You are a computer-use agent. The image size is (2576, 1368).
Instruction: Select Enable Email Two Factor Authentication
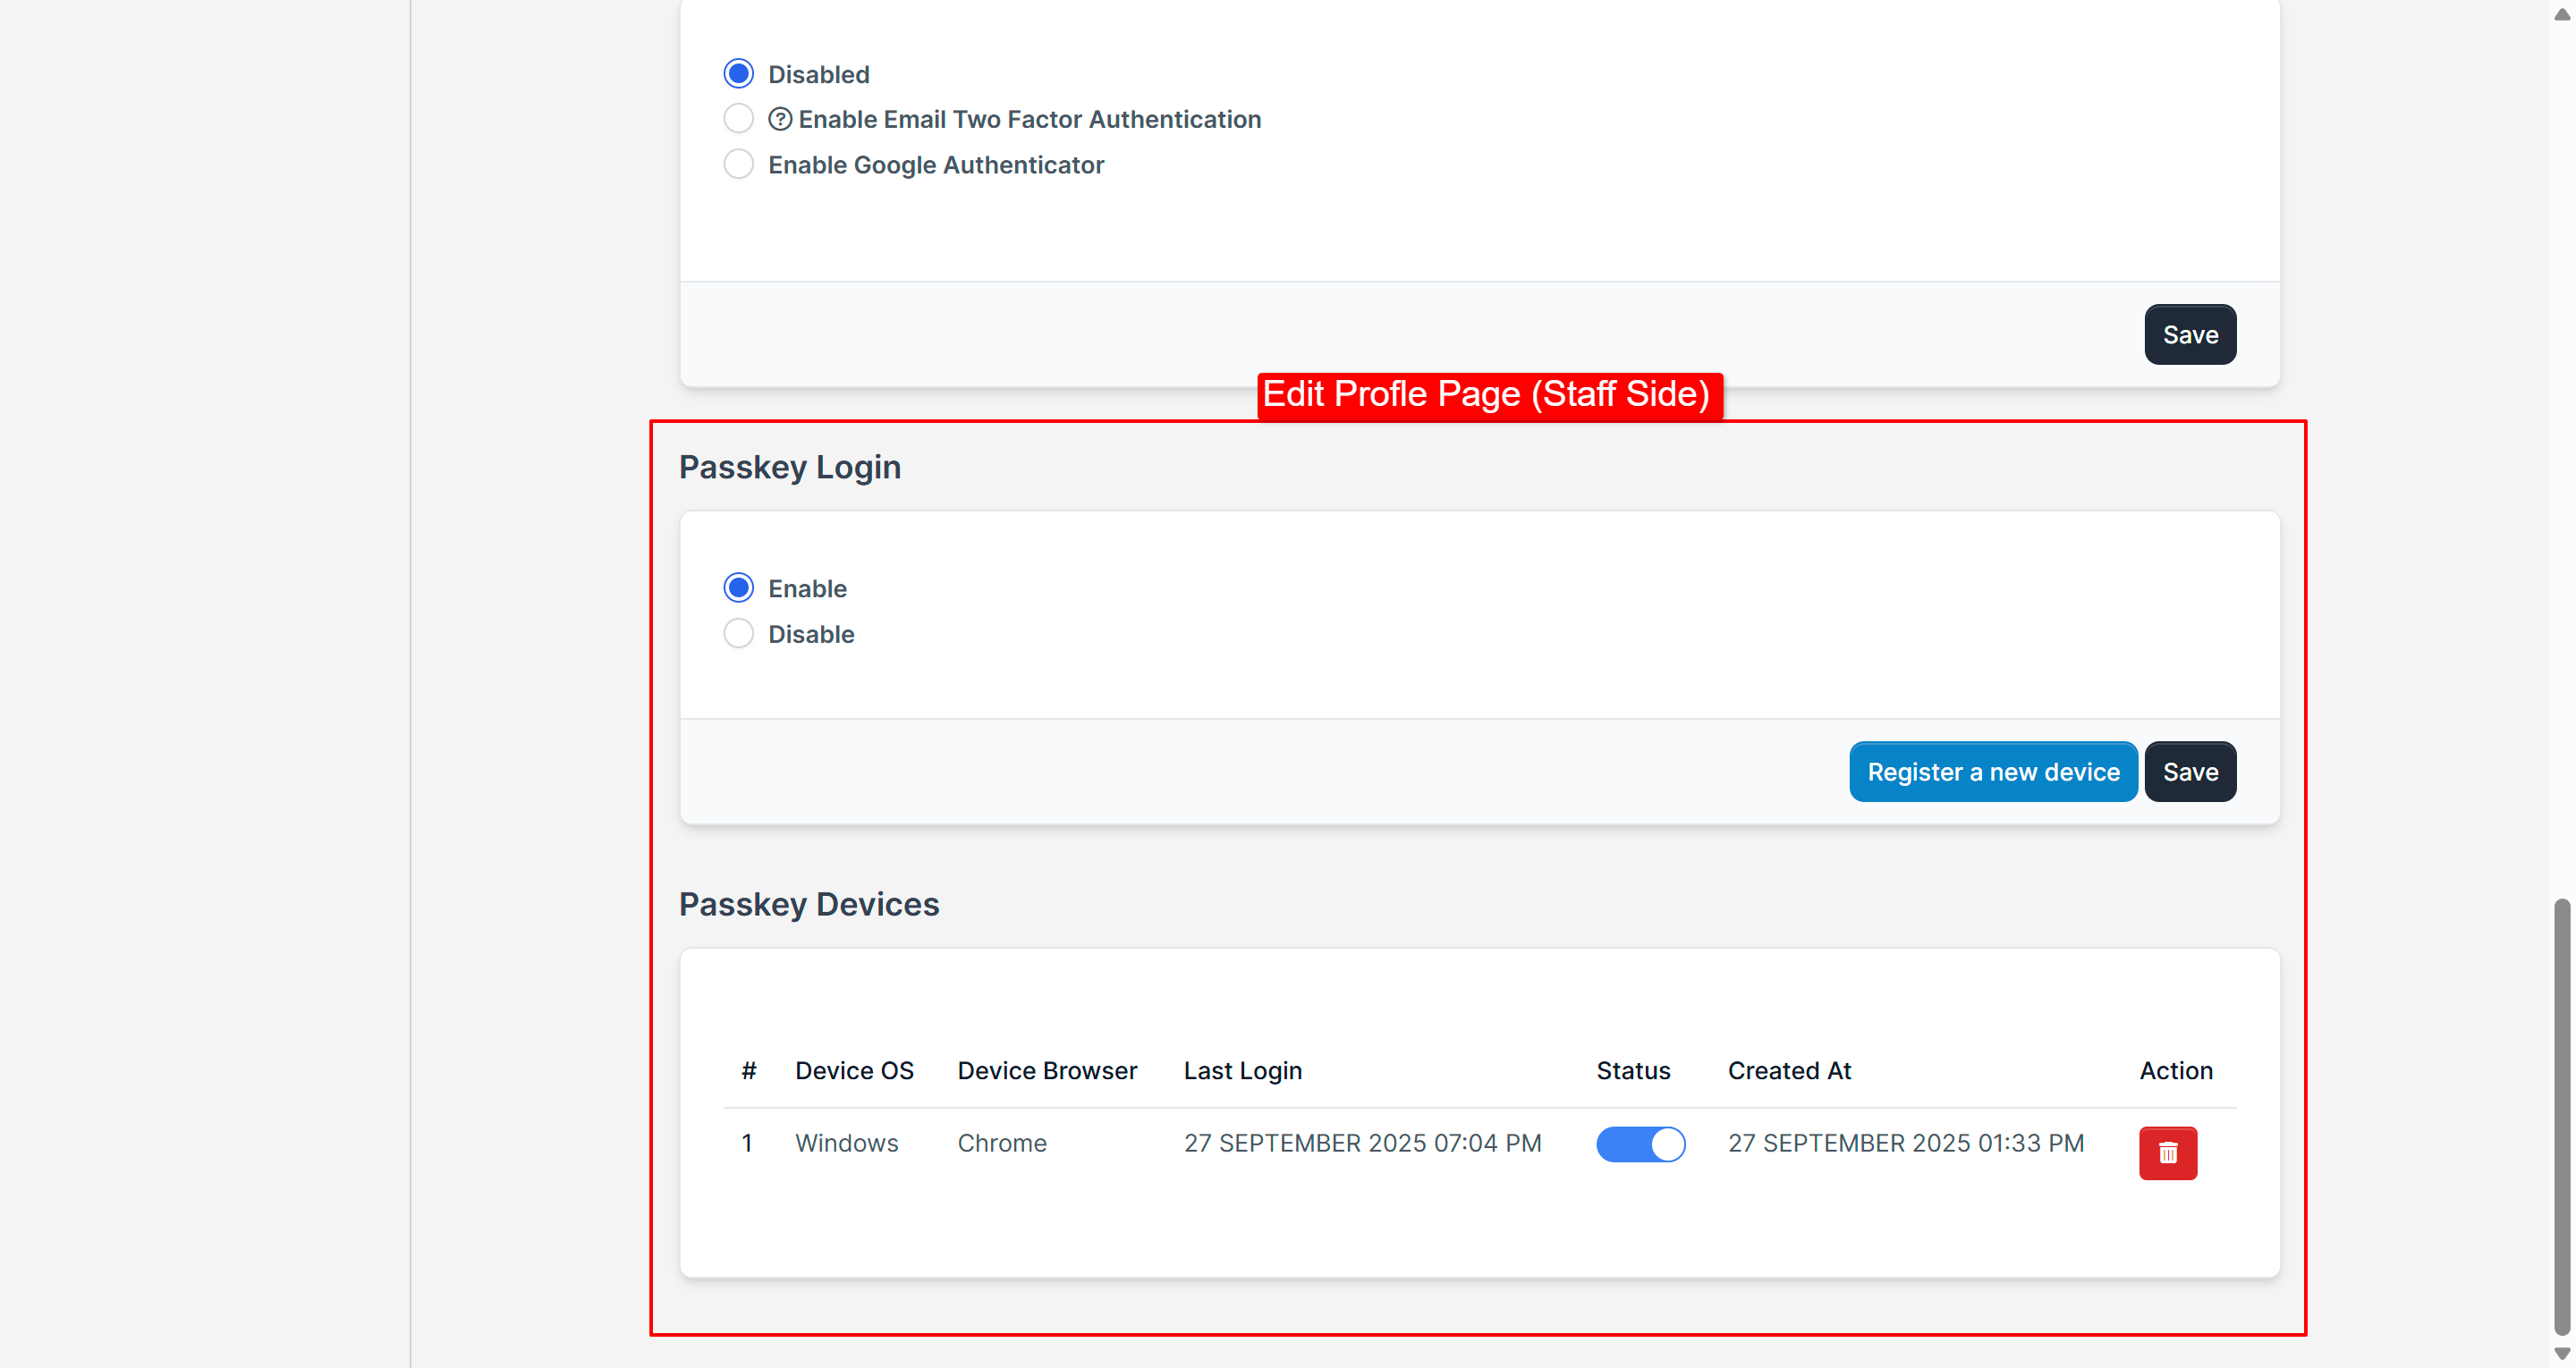[x=738, y=119]
